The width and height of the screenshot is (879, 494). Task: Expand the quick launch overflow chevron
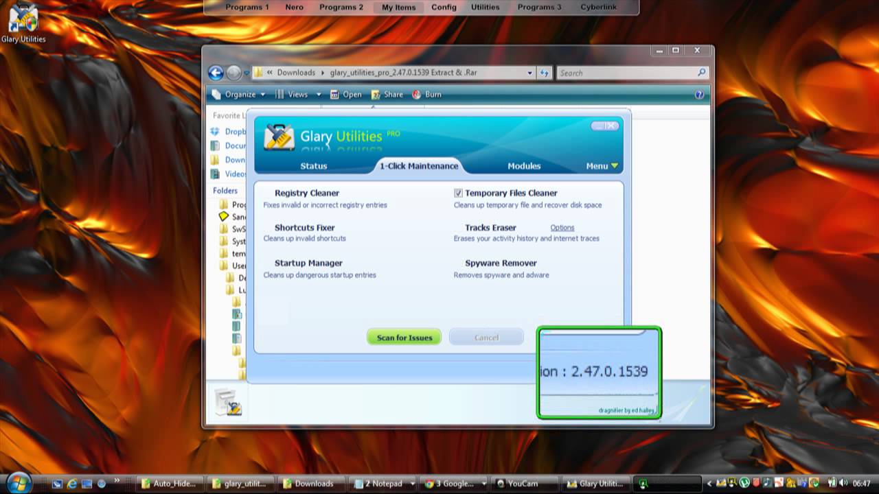[117, 482]
